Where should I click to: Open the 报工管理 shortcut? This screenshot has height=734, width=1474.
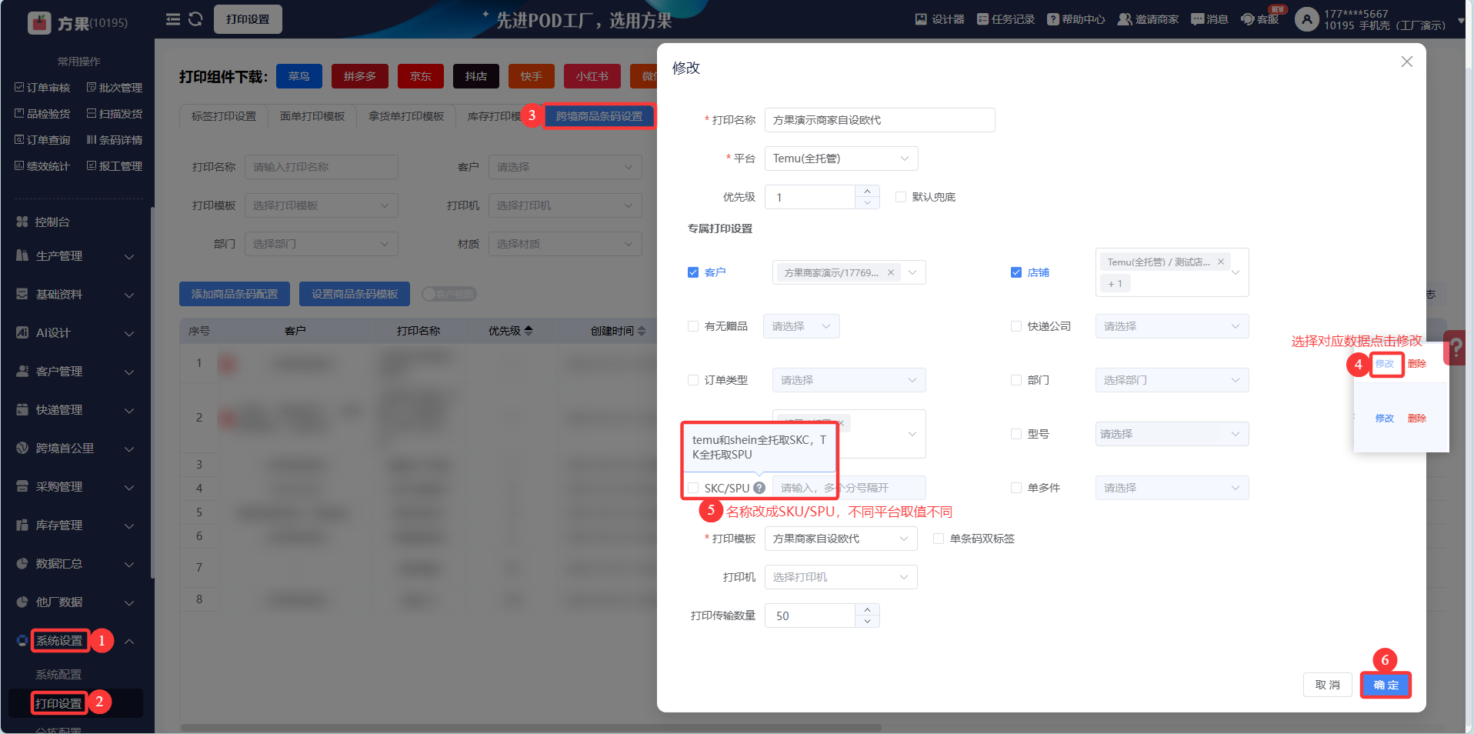[115, 166]
